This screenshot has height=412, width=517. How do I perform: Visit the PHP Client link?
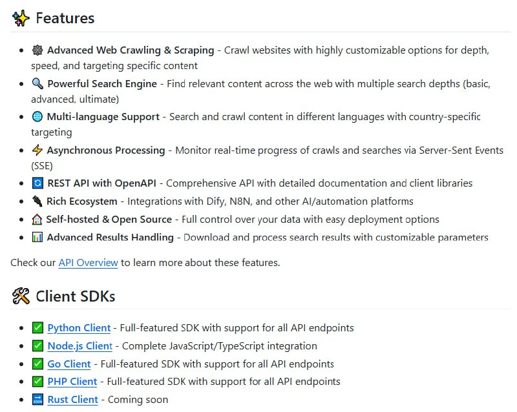72,382
